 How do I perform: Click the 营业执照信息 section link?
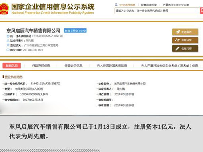pos(14,77)
